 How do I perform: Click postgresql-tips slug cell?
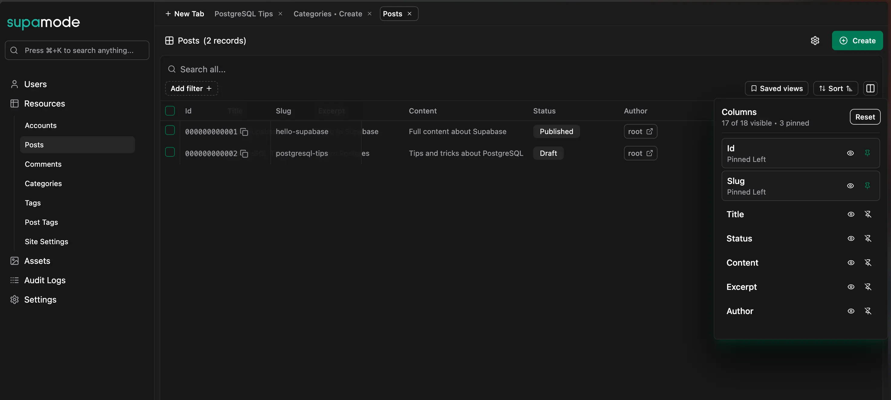click(x=302, y=153)
